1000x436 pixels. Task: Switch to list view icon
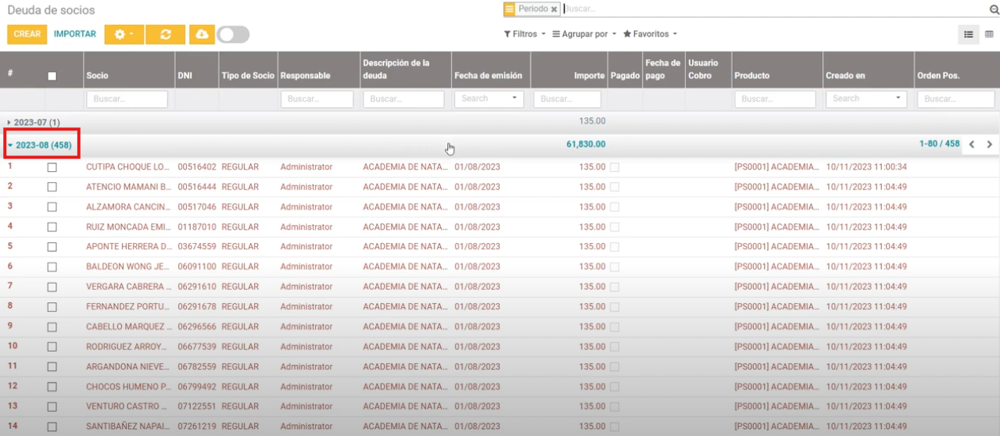tap(968, 34)
